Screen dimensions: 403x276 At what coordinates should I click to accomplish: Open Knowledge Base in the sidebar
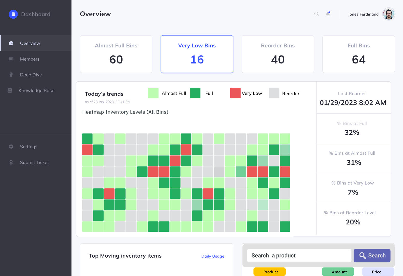(x=36, y=90)
